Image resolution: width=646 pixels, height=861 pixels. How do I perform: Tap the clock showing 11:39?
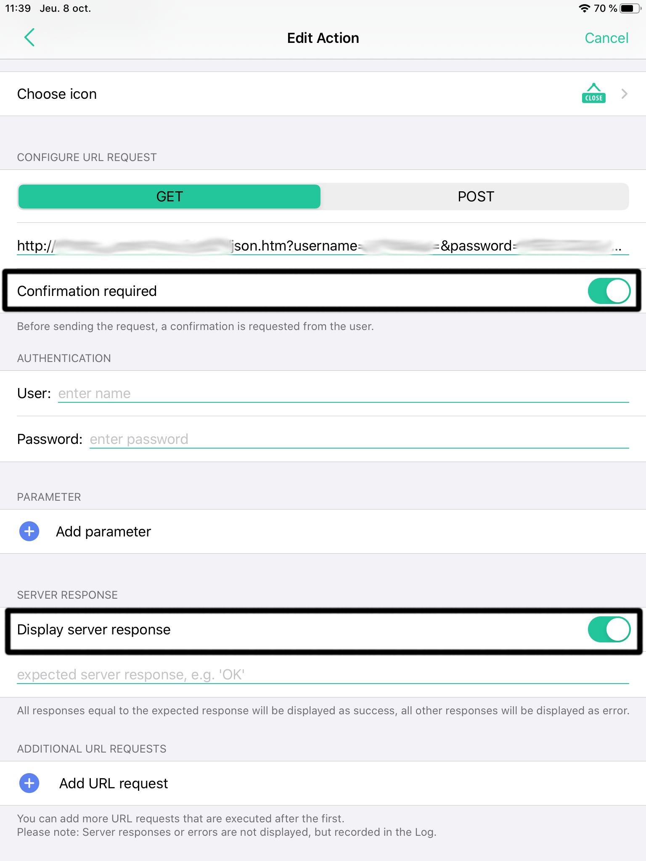pyautogui.click(x=18, y=7)
